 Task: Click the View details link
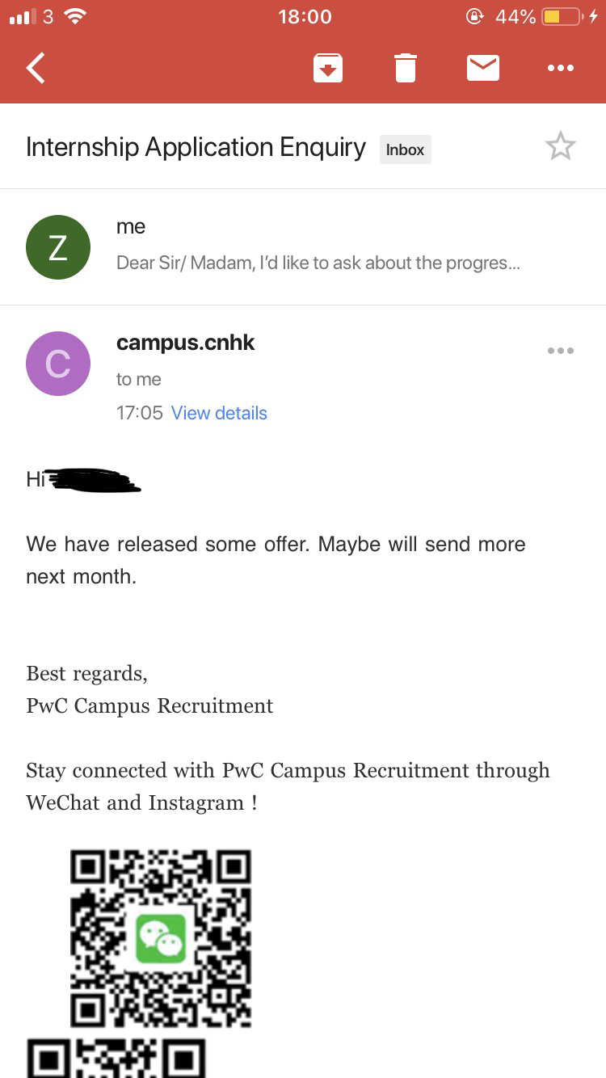219,413
